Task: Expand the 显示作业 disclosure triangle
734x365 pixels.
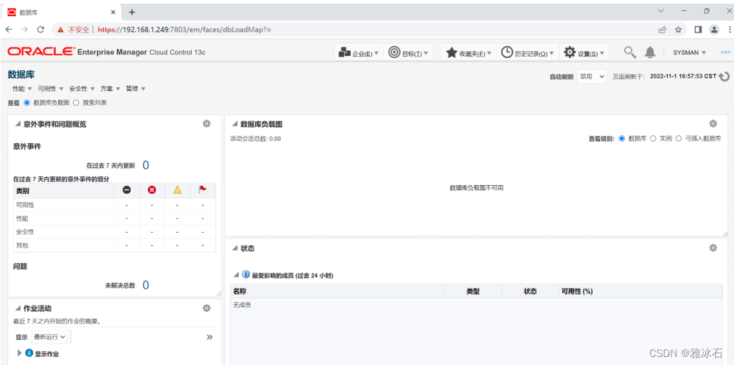Action: [19, 353]
